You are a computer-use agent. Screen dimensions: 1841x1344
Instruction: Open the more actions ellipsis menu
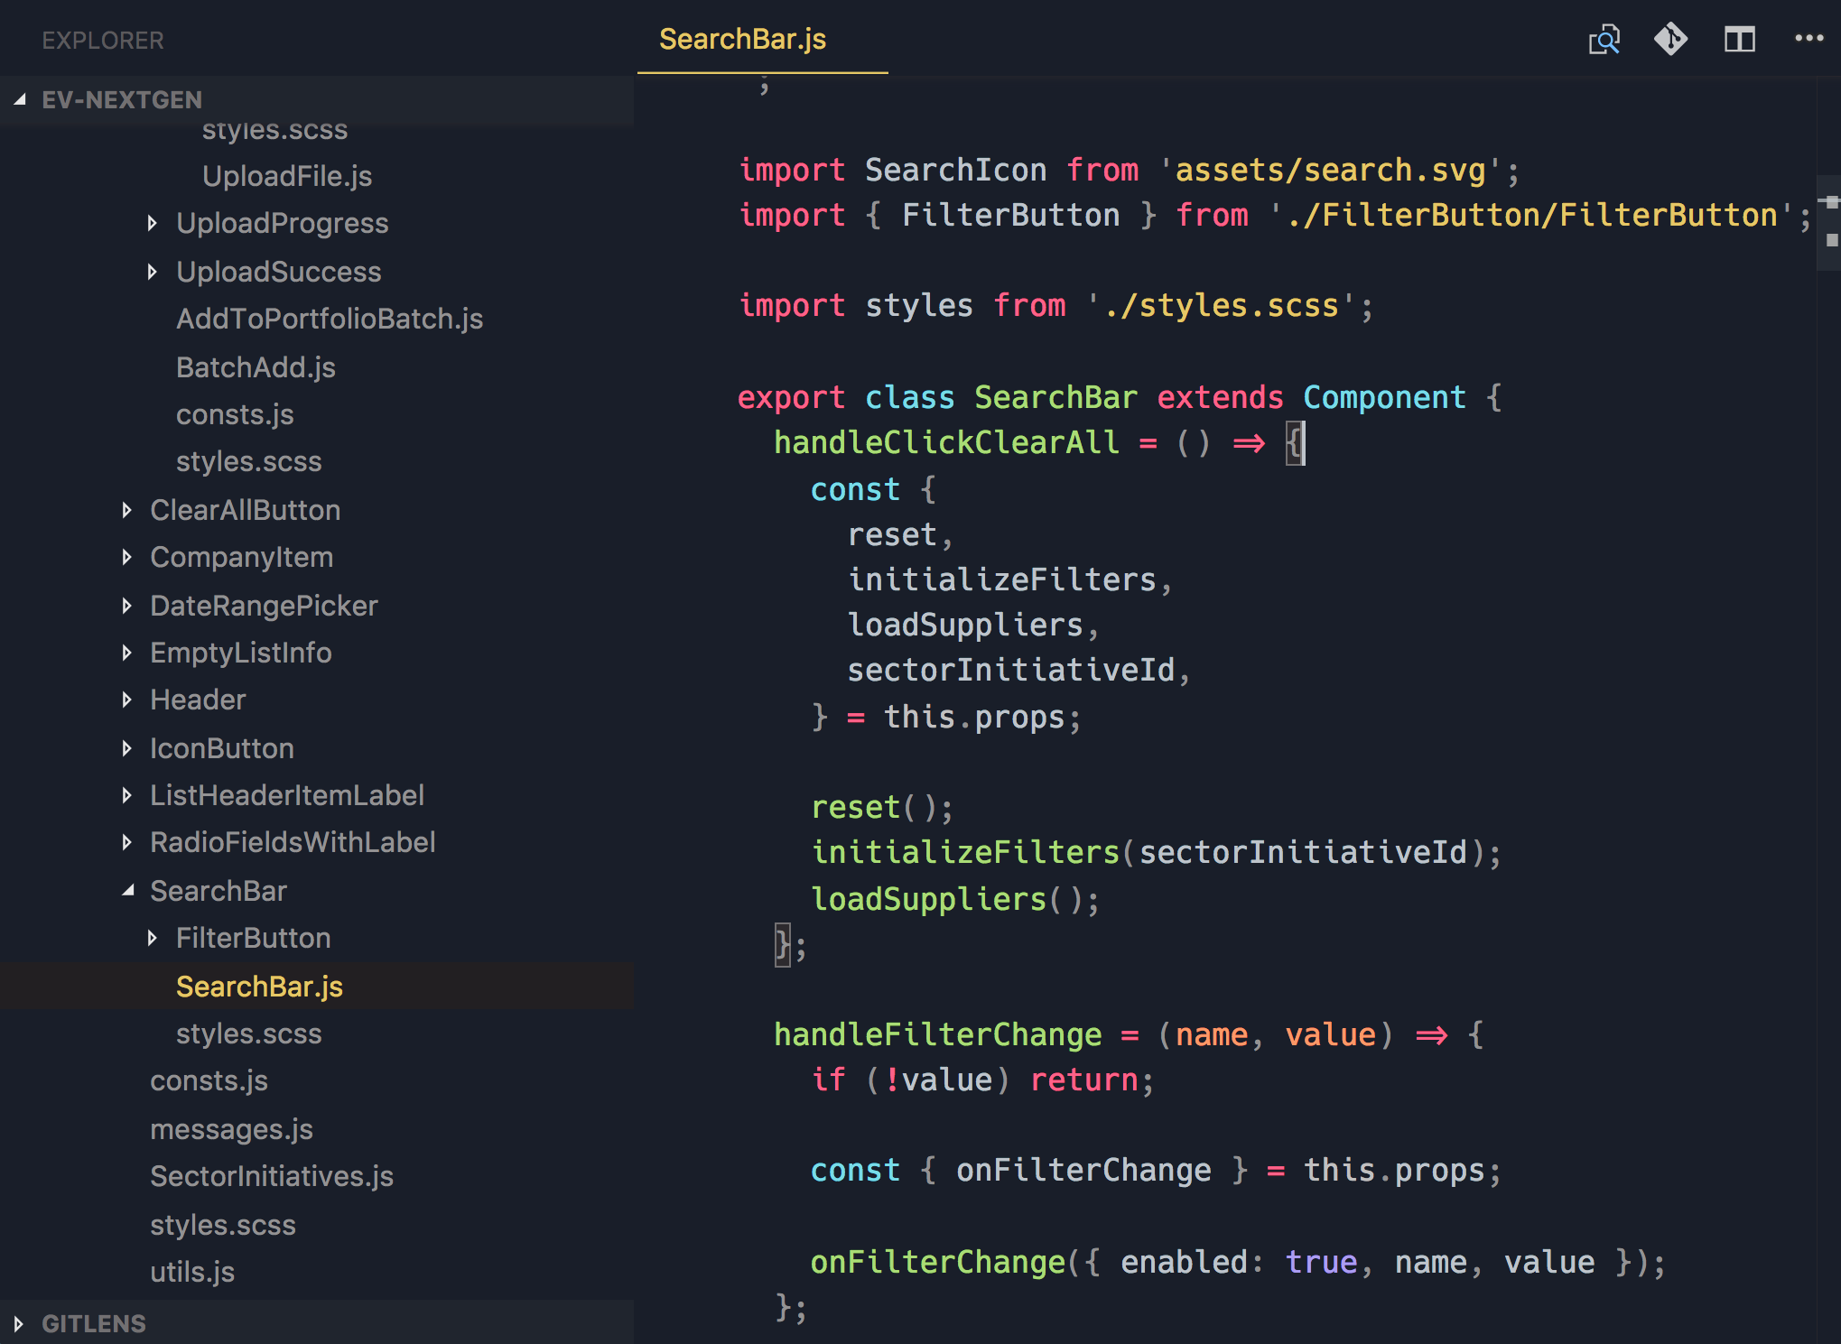[1808, 39]
